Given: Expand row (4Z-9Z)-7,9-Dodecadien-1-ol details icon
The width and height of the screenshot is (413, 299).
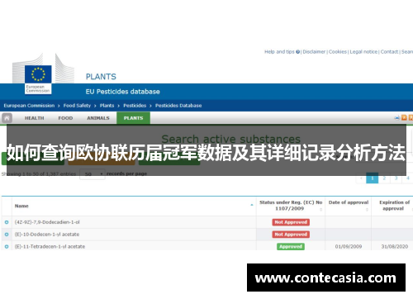Looking at the screenshot, I should pyautogui.click(x=7, y=222).
